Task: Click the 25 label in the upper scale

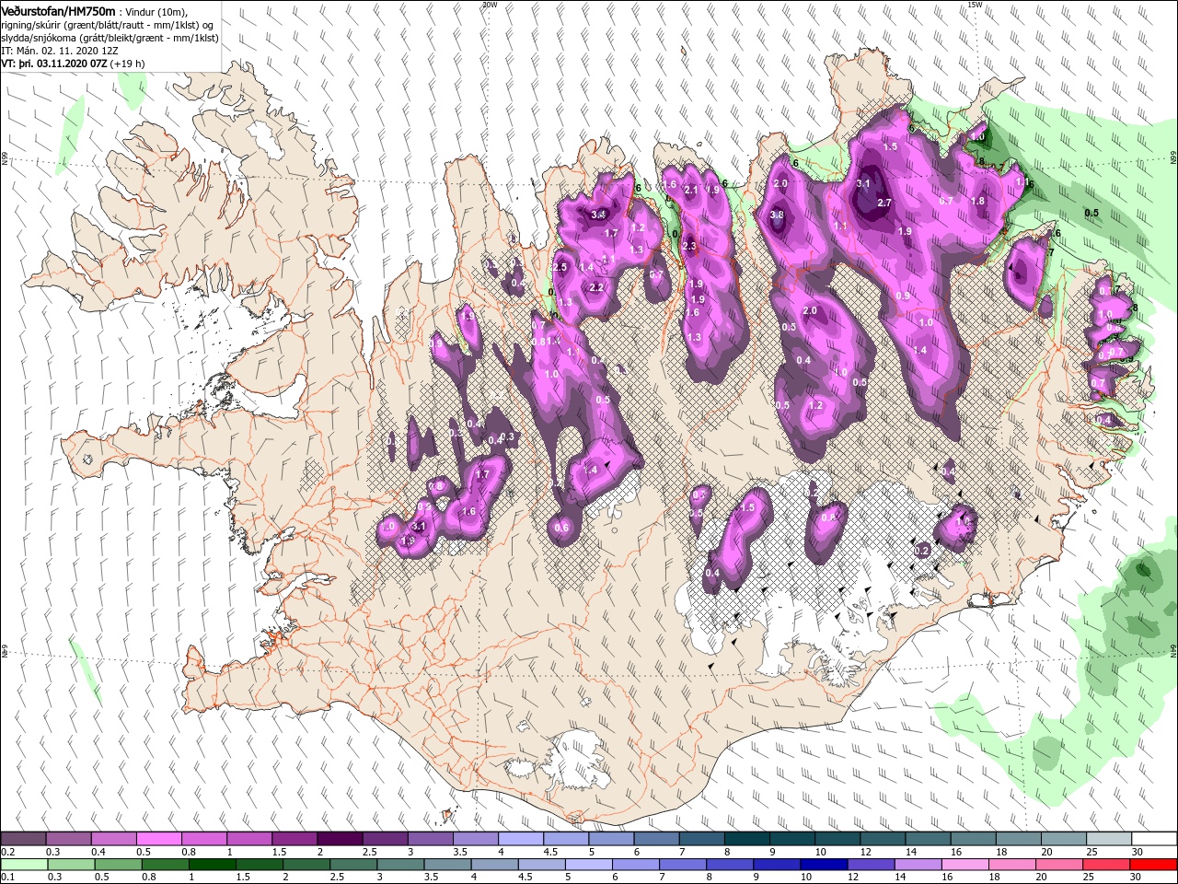Action: 1091,852
